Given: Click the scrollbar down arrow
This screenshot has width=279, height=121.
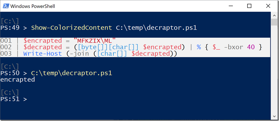Looking at the screenshot, I should click(274, 116).
